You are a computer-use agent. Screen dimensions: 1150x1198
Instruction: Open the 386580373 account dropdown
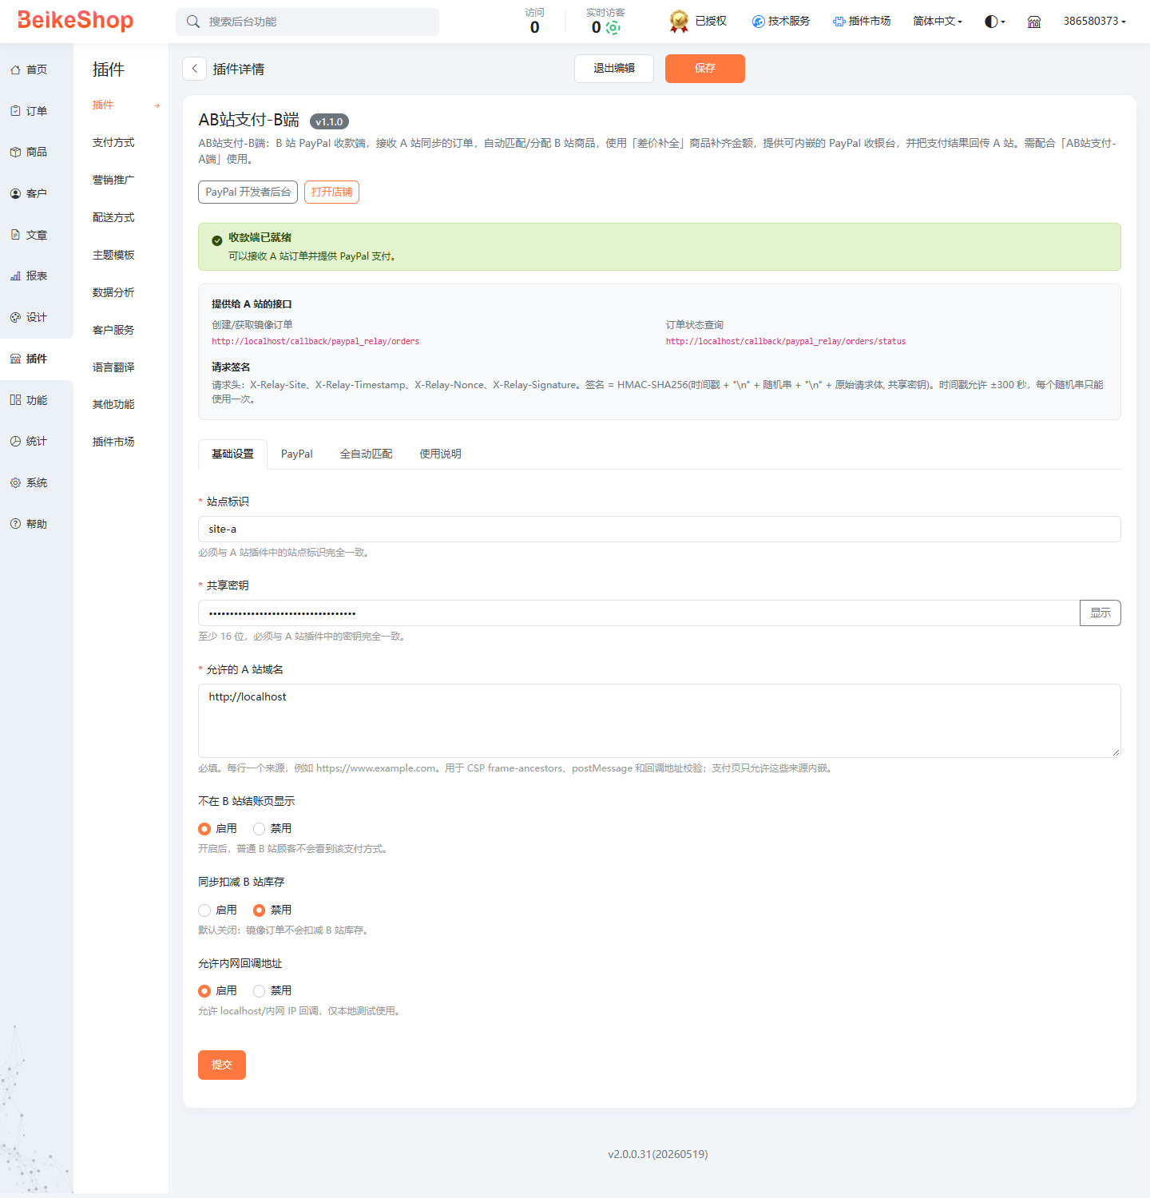pyautogui.click(x=1094, y=22)
